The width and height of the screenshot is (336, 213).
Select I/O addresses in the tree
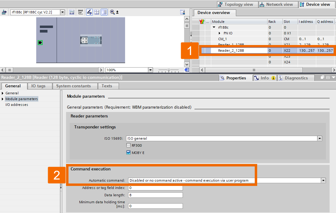[17, 105]
